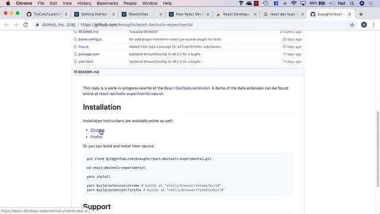Viewport: 380px width, 214px height.
Task: Open the Edit menu
Action: tap(53, 4)
